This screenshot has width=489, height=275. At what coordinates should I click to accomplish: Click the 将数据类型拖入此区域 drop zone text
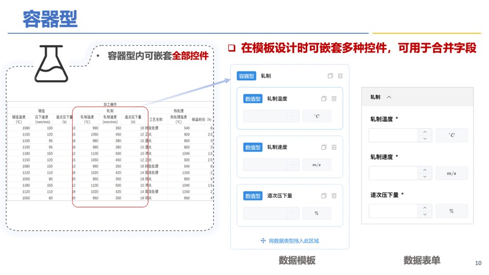[x=294, y=241]
